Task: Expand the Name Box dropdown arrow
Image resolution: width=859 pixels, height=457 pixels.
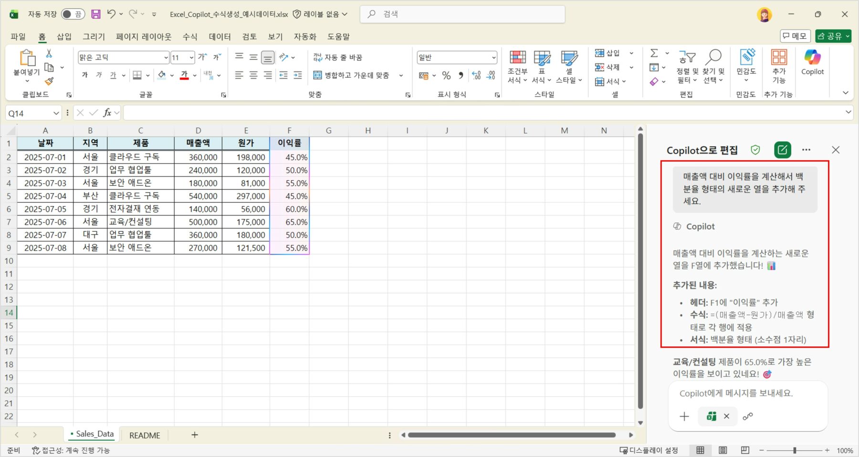Action: pyautogui.click(x=56, y=113)
